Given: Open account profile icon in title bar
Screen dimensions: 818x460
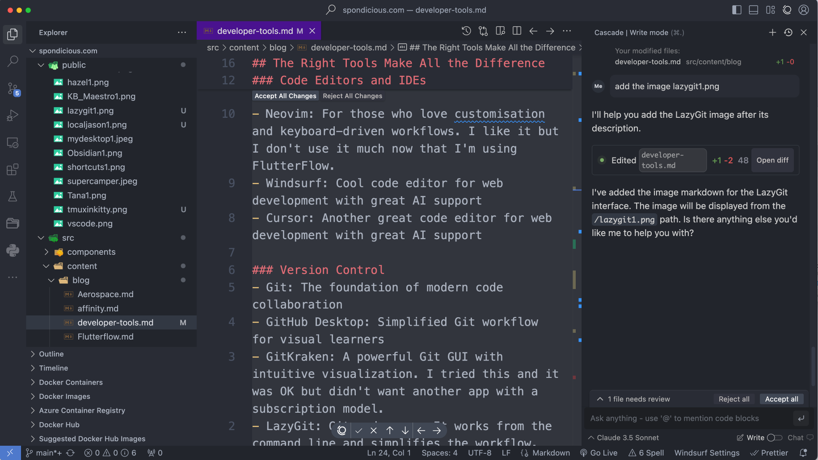Looking at the screenshot, I should [804, 10].
